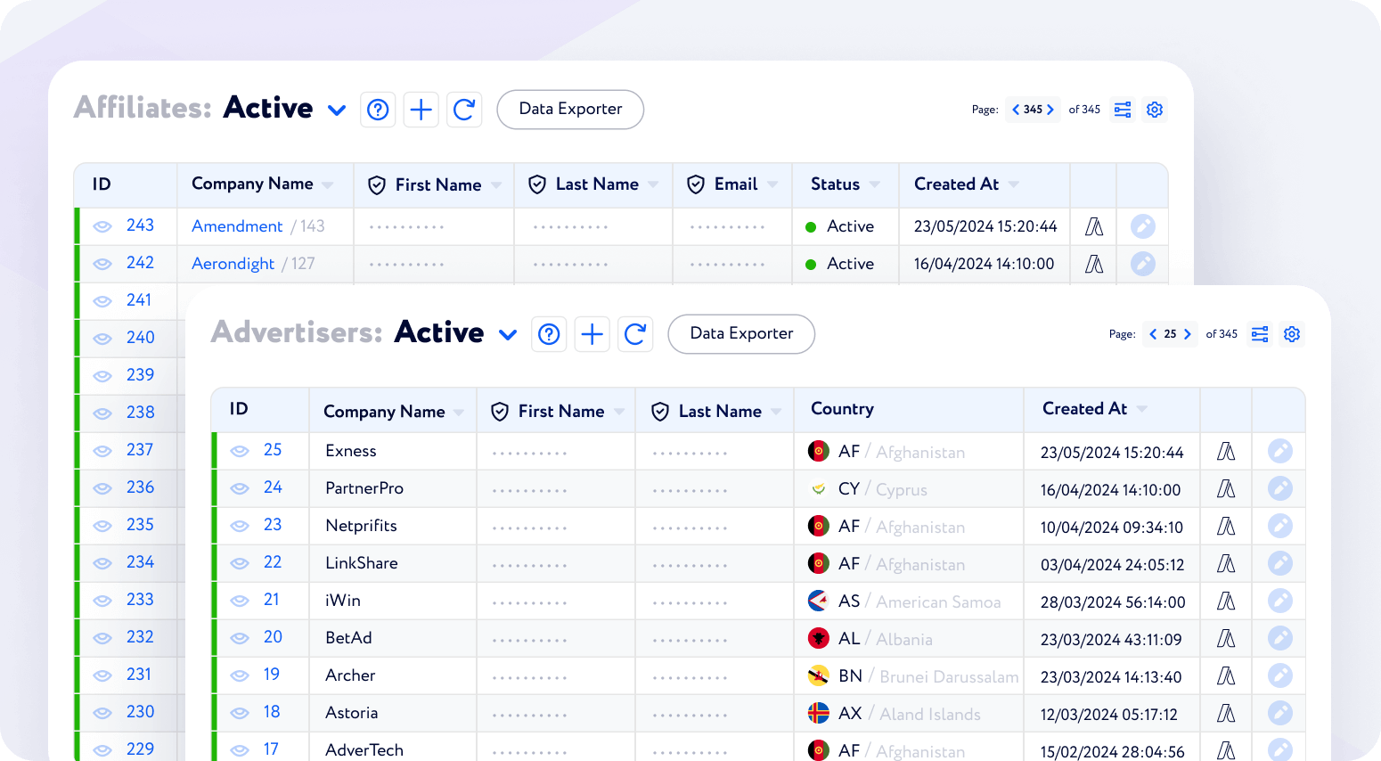
Task: Click the A-shaped icon in Archer row
Action: (x=1226, y=675)
